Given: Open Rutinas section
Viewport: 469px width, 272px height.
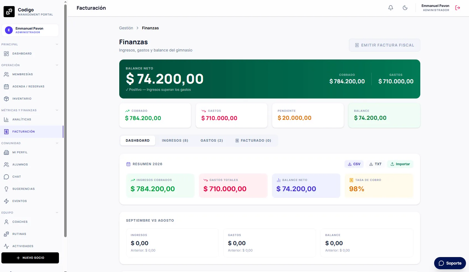Looking at the screenshot, I should pos(32,234).
